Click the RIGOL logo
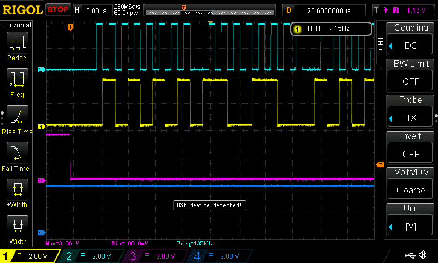Image resolution: width=438 pixels, height=263 pixels. coord(22,10)
